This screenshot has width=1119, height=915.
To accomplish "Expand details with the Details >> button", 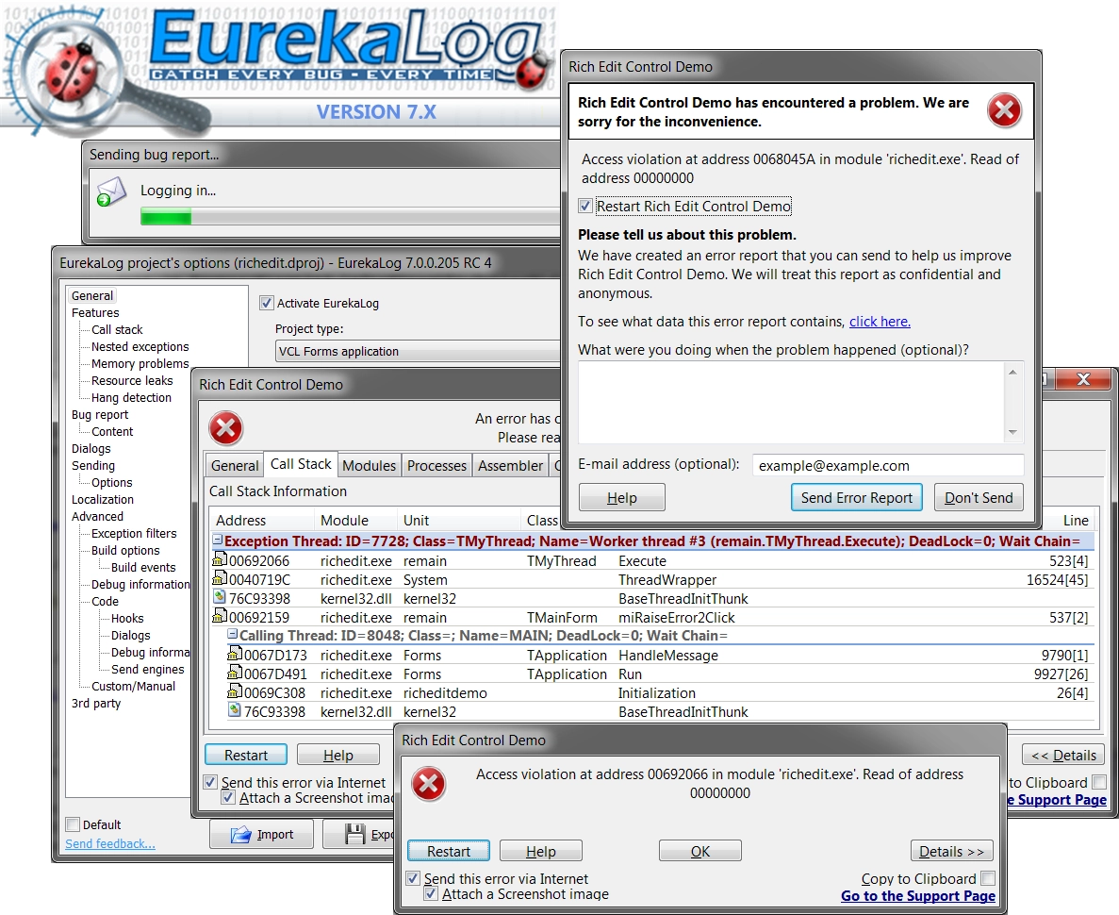I will click(951, 851).
